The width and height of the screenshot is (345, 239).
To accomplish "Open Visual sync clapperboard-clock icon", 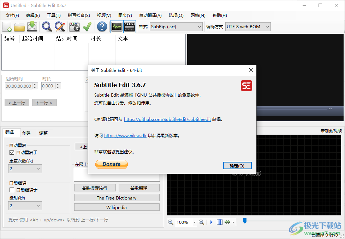I will [x=75, y=27].
